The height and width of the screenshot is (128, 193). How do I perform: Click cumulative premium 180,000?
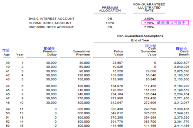[84, 86]
